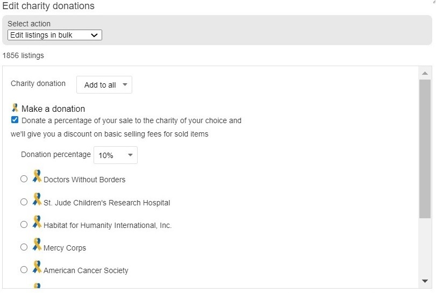Expand the Add to all dropdown
The image size is (436, 293).
pos(104,85)
